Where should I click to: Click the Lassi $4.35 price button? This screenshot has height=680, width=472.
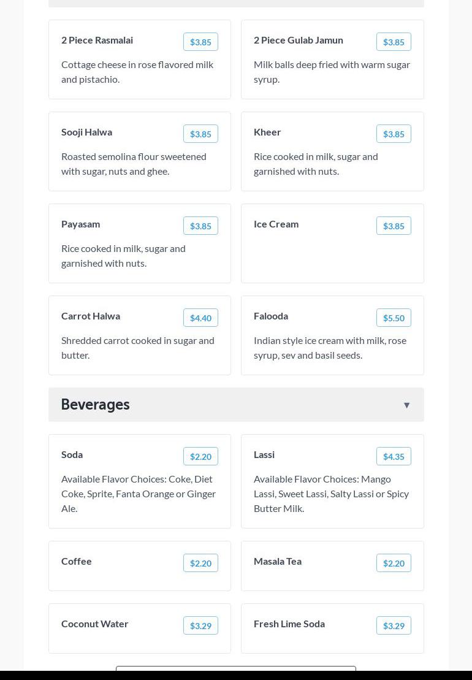tap(394, 457)
